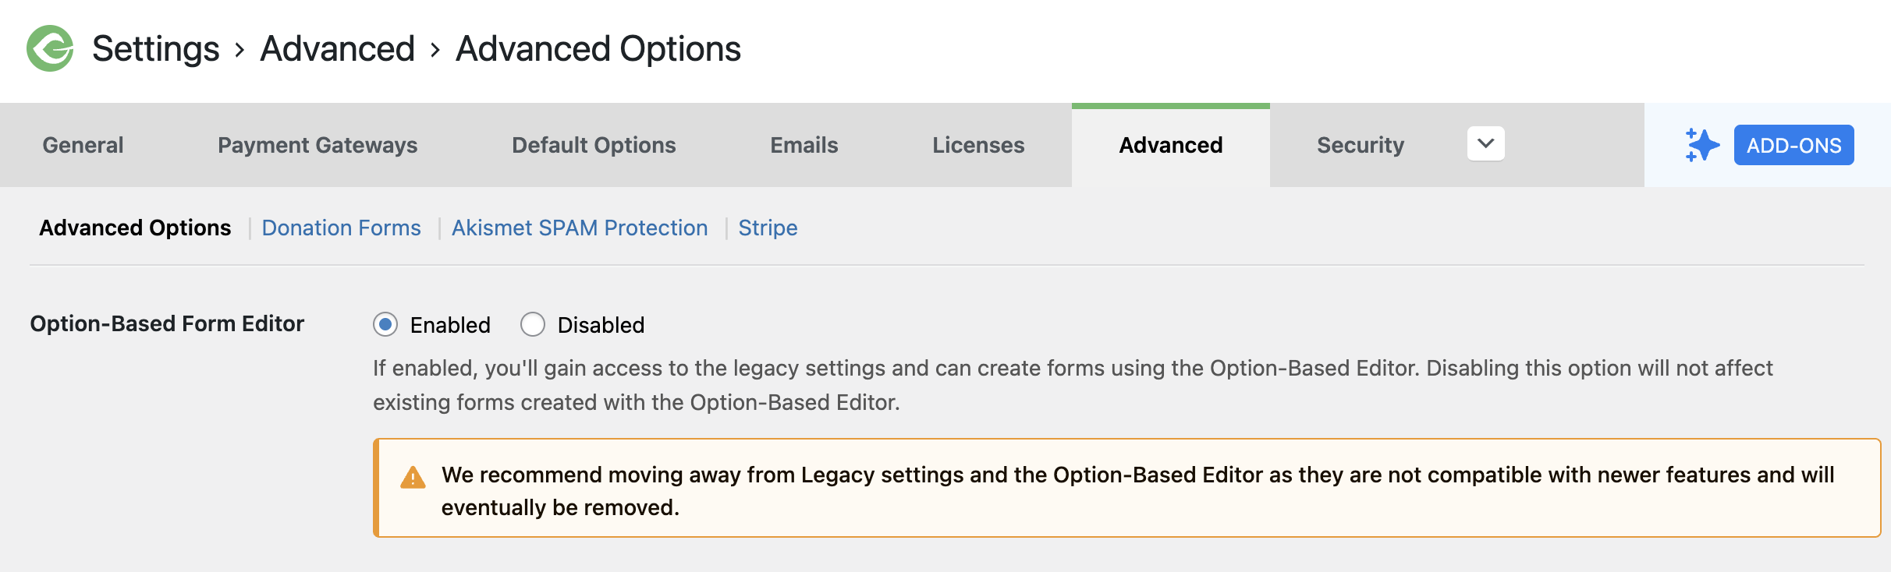
Task: Switch to the Default Options tab
Action: 593,145
